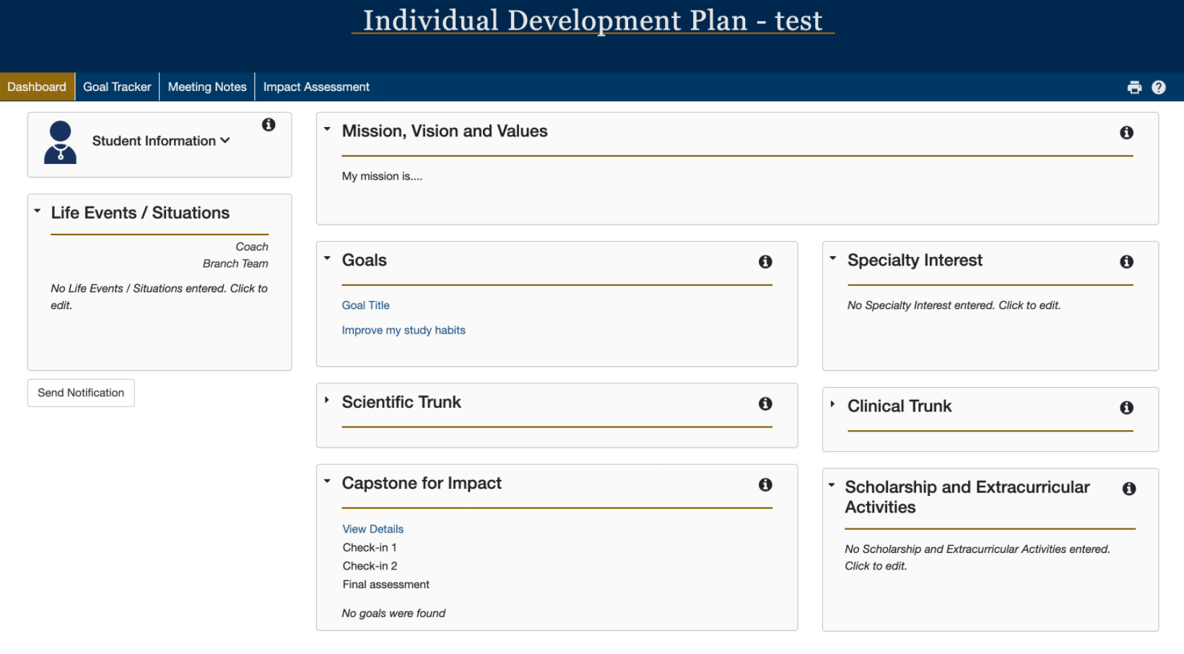1184x654 pixels.
Task: Expand the Student Information dropdown
Action: (x=161, y=141)
